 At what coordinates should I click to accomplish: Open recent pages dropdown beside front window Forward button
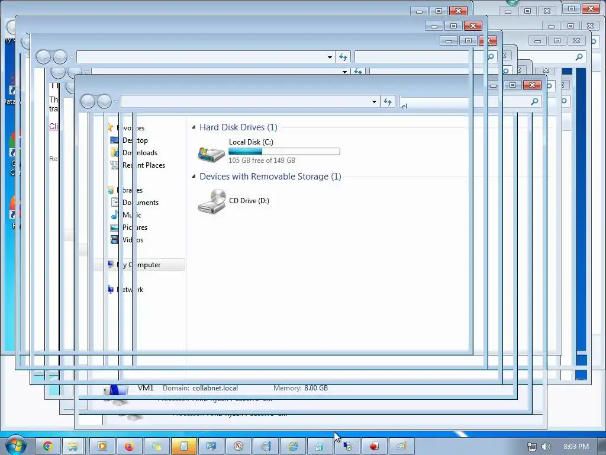coord(116,102)
